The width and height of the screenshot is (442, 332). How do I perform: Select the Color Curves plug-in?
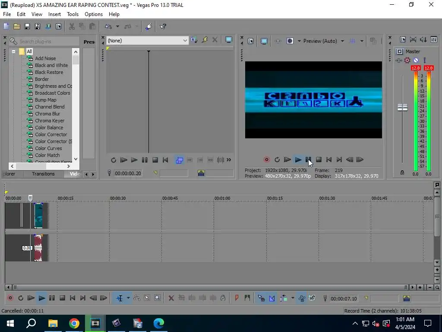pos(48,148)
